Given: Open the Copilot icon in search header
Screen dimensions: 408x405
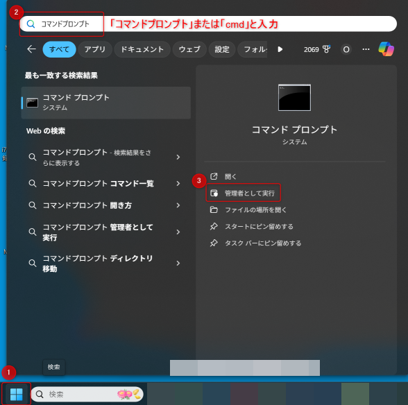Looking at the screenshot, I should click(x=386, y=49).
